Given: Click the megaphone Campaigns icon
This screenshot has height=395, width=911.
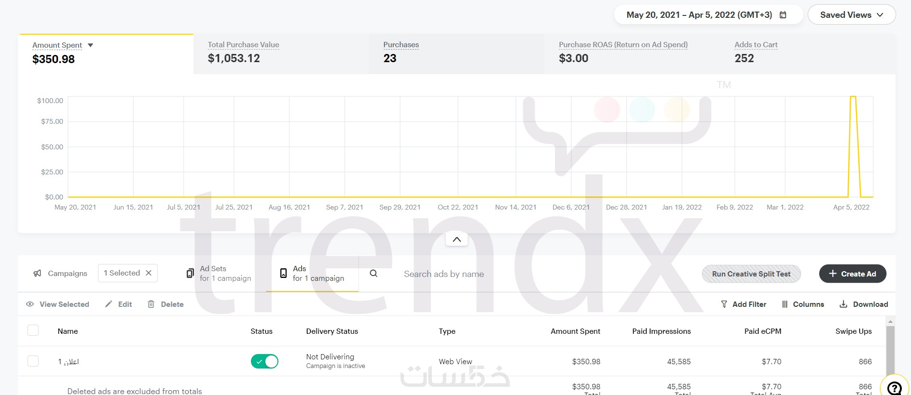Looking at the screenshot, I should coord(37,274).
